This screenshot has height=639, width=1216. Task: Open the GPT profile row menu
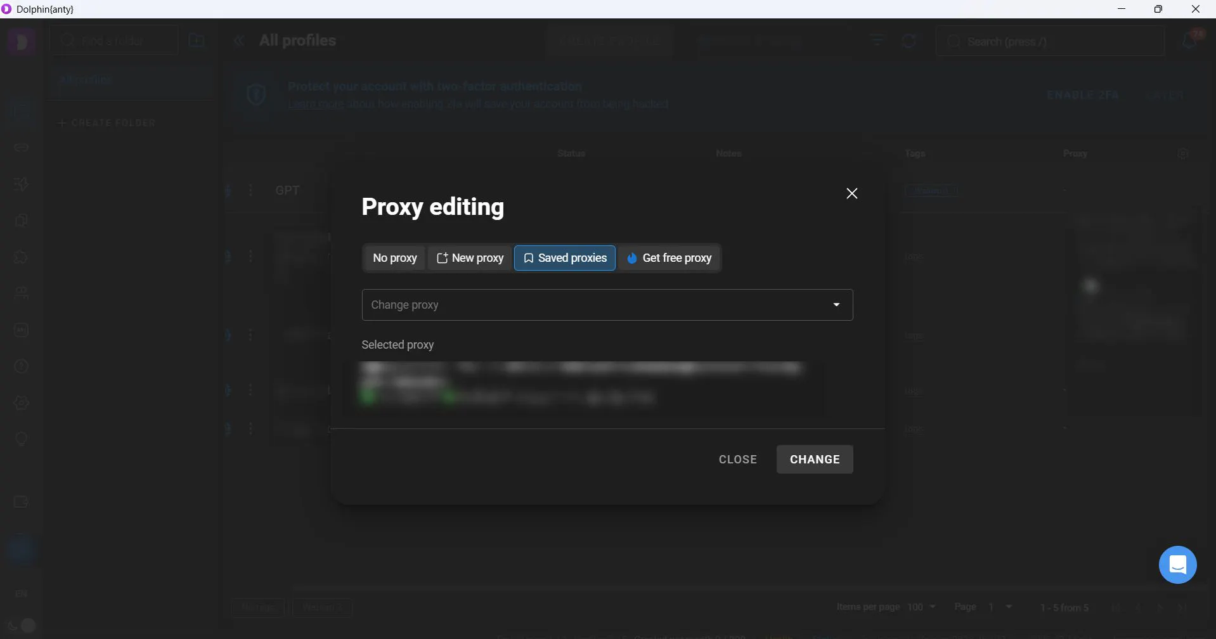coord(250,190)
